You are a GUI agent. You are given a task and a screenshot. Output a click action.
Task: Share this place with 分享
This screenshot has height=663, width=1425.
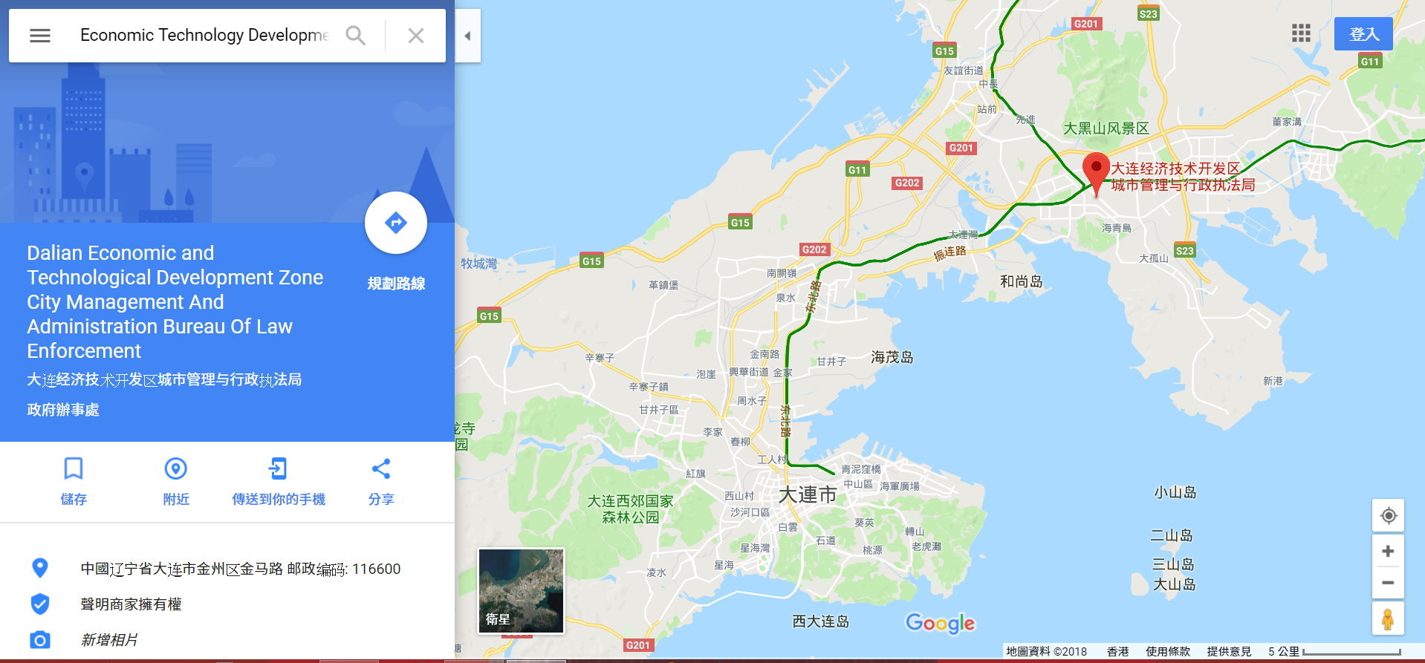click(x=381, y=482)
